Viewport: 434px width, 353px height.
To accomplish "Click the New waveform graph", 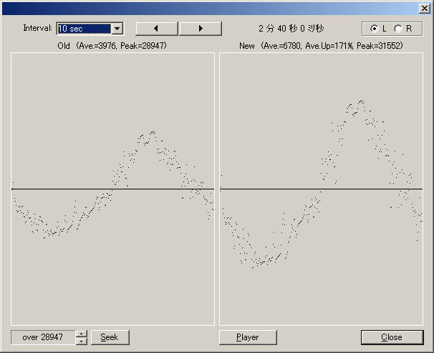I will tap(321, 189).
